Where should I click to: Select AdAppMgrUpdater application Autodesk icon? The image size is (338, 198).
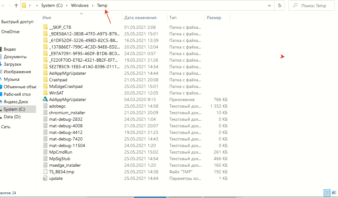pyautogui.click(x=45, y=99)
